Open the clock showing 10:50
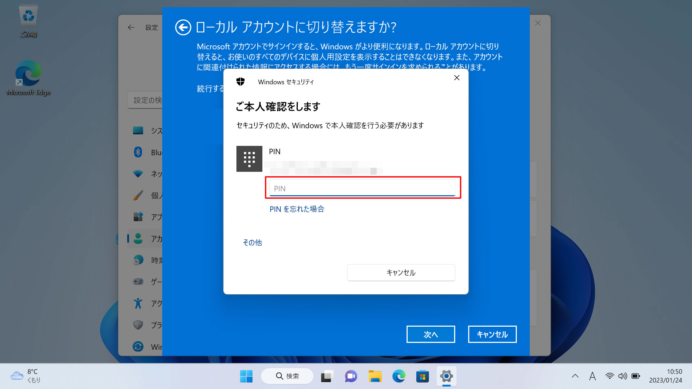The height and width of the screenshot is (389, 692). (x=666, y=376)
